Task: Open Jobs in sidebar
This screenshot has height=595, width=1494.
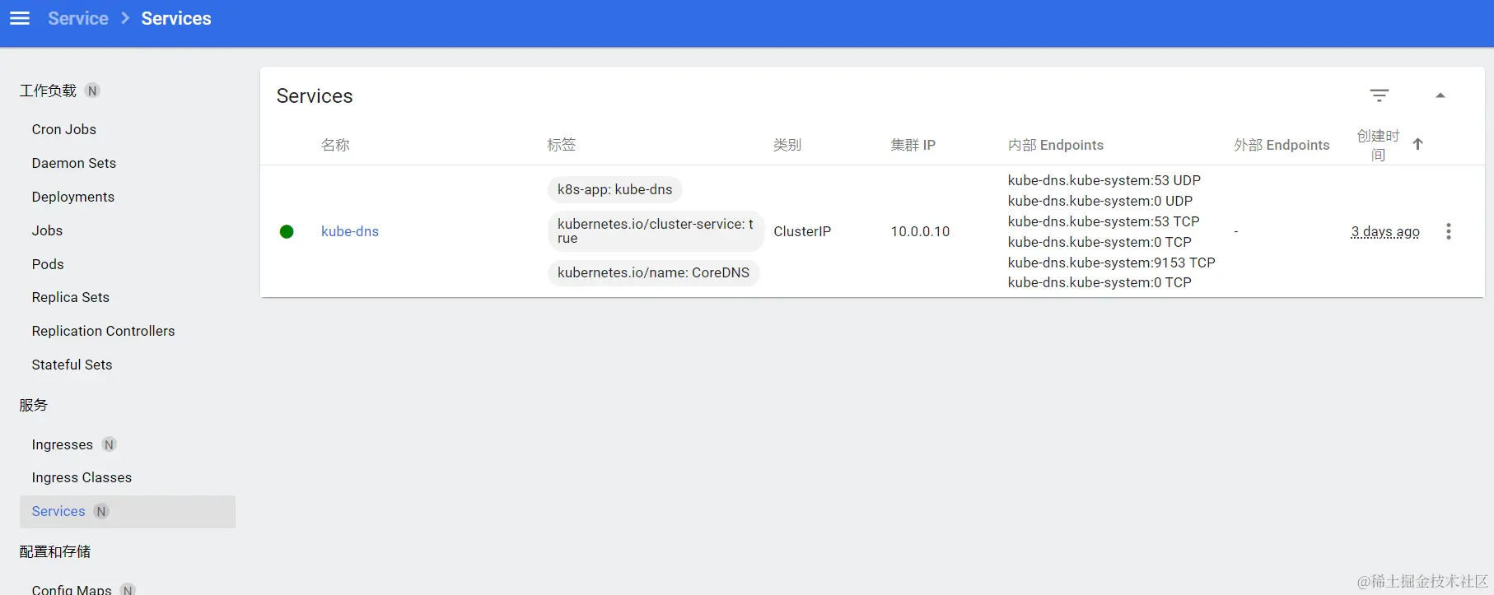Action: pyautogui.click(x=47, y=230)
